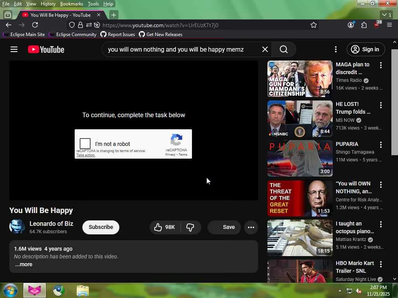Image resolution: width=398 pixels, height=298 pixels.
Task: Open the Edit menu
Action: pos(18,4)
